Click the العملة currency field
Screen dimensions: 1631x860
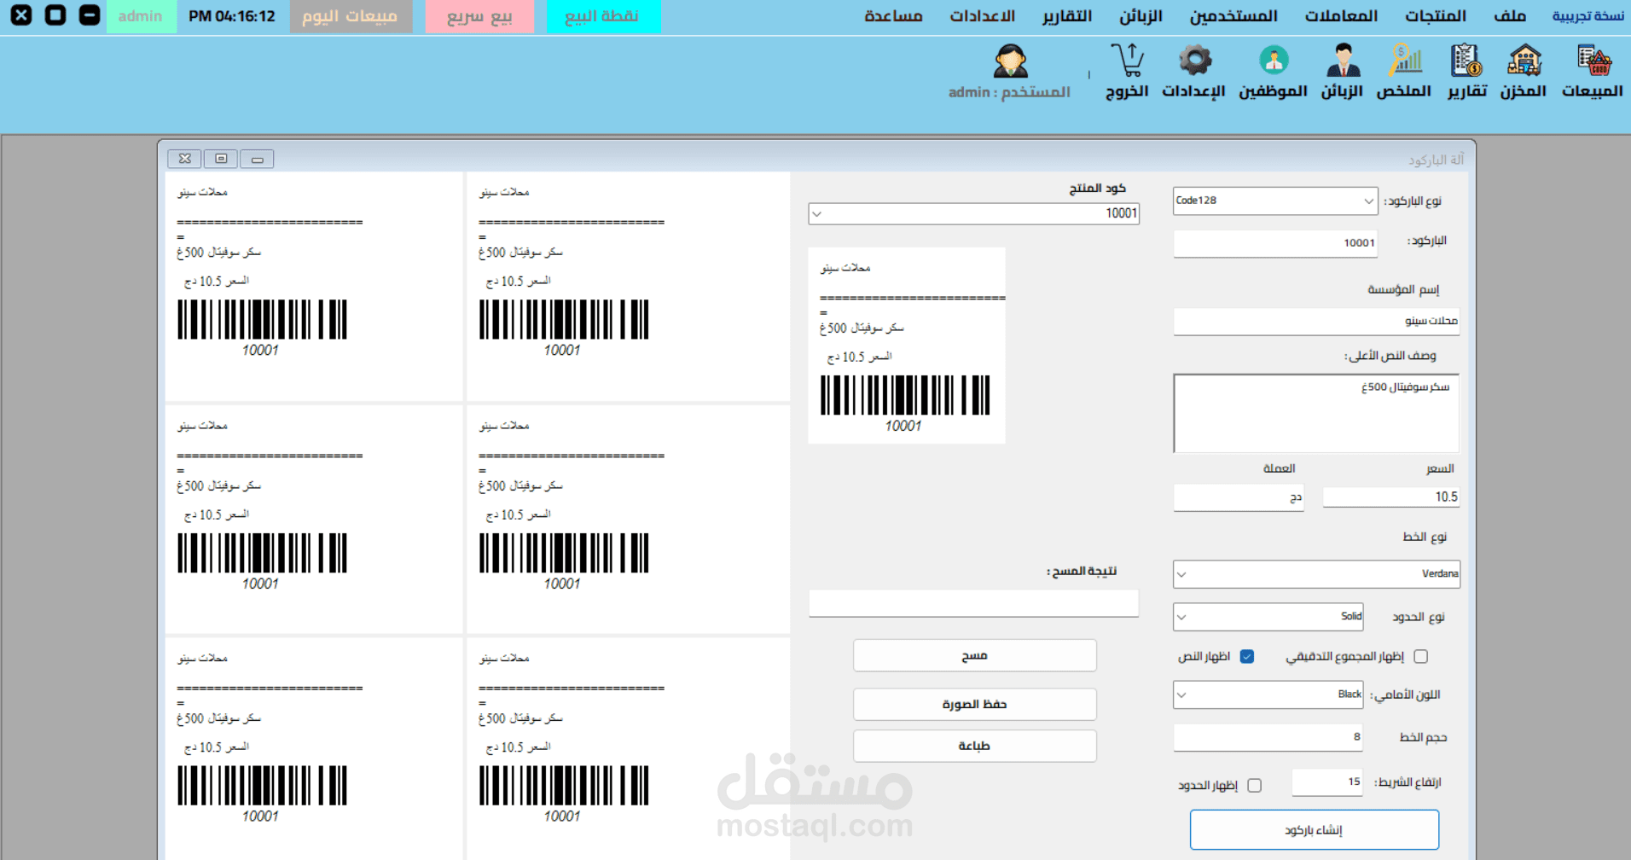click(1239, 497)
